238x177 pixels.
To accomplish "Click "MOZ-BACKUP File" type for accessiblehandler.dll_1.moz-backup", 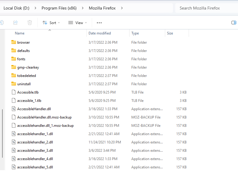I will 146,126.
